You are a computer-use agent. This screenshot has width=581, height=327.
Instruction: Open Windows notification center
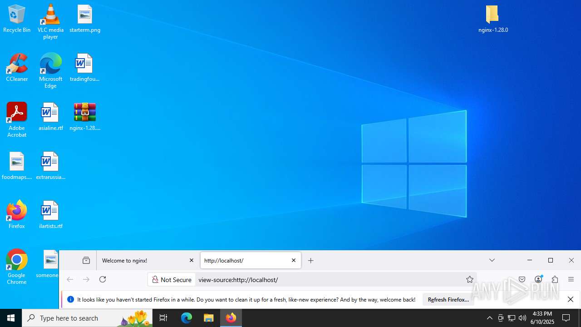tap(566, 318)
